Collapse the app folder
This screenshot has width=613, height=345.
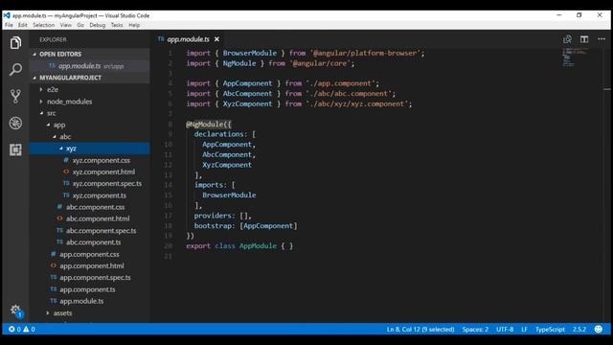[x=90, y=125]
